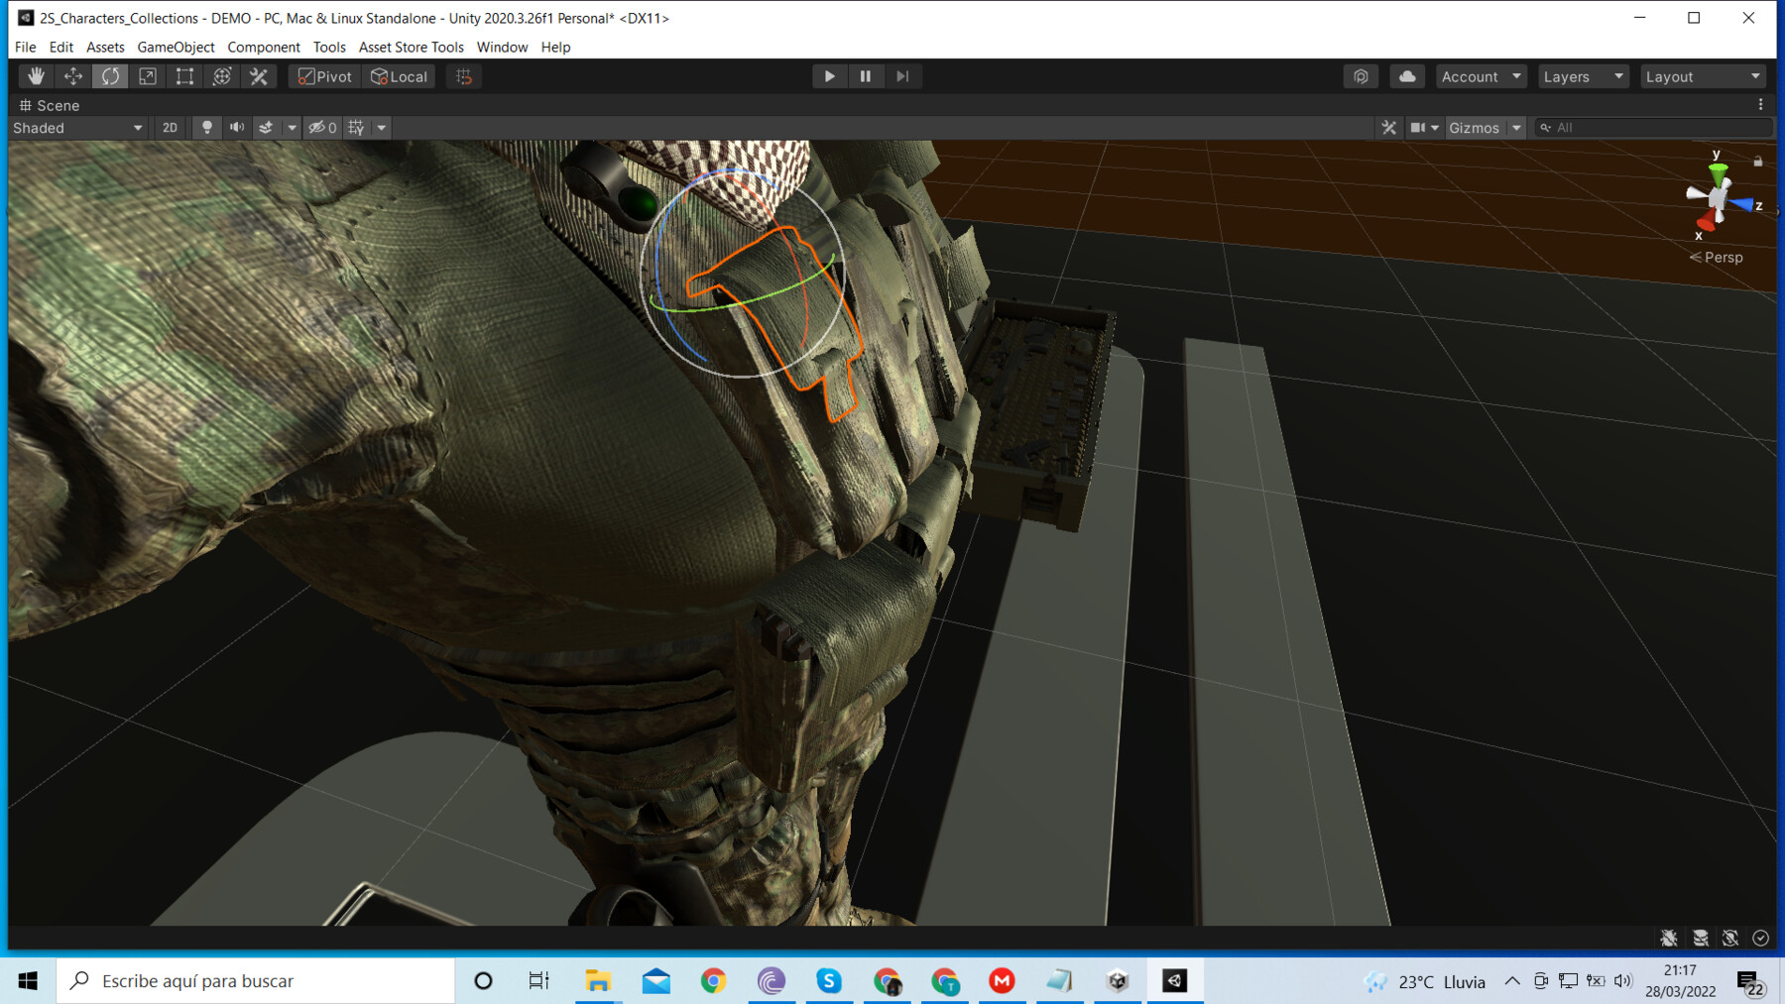Image resolution: width=1785 pixels, height=1004 pixels.
Task: Click the blue Z axis gizmo cone
Action: pyautogui.click(x=1742, y=204)
